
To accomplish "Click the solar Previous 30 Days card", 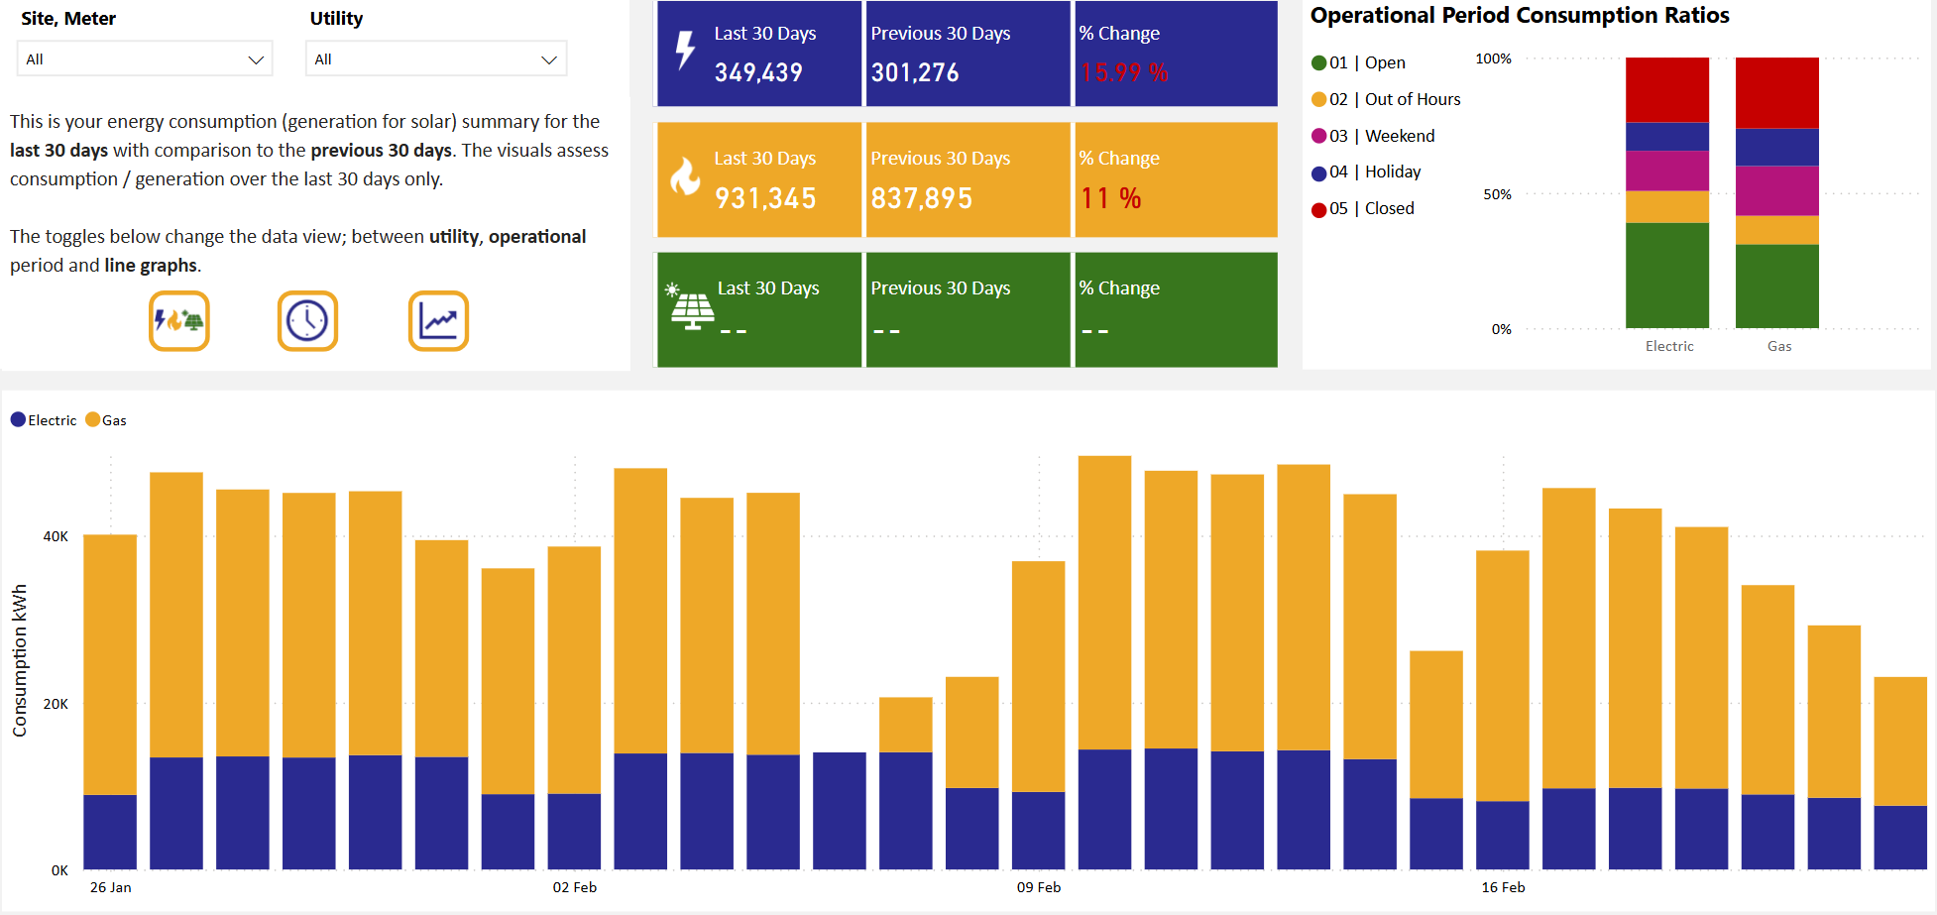I will point(968,310).
